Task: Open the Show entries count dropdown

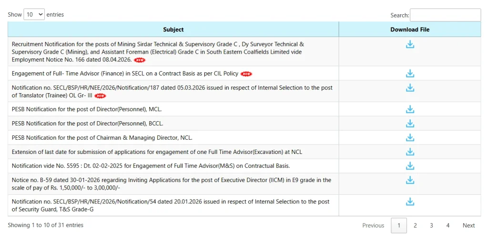Action: pyautogui.click(x=34, y=15)
